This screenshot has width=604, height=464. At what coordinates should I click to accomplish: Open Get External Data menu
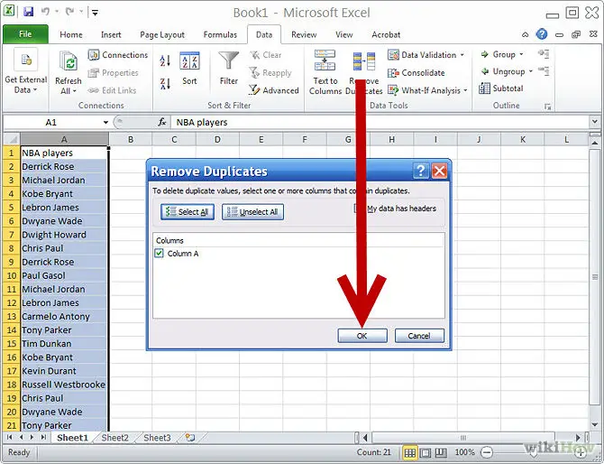click(x=26, y=72)
